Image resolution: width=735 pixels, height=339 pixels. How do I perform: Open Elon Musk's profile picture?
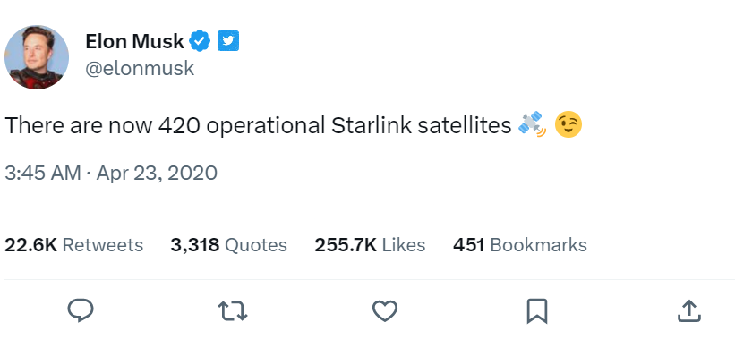pyautogui.click(x=37, y=56)
